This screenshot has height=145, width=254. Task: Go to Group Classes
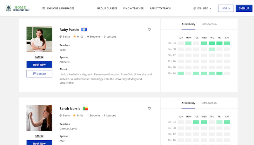point(107,8)
